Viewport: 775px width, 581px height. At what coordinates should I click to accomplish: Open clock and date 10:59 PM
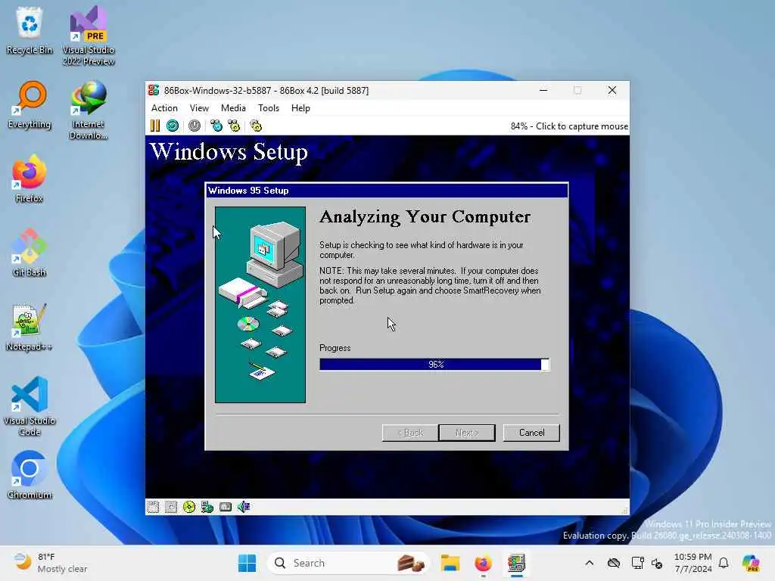click(693, 563)
